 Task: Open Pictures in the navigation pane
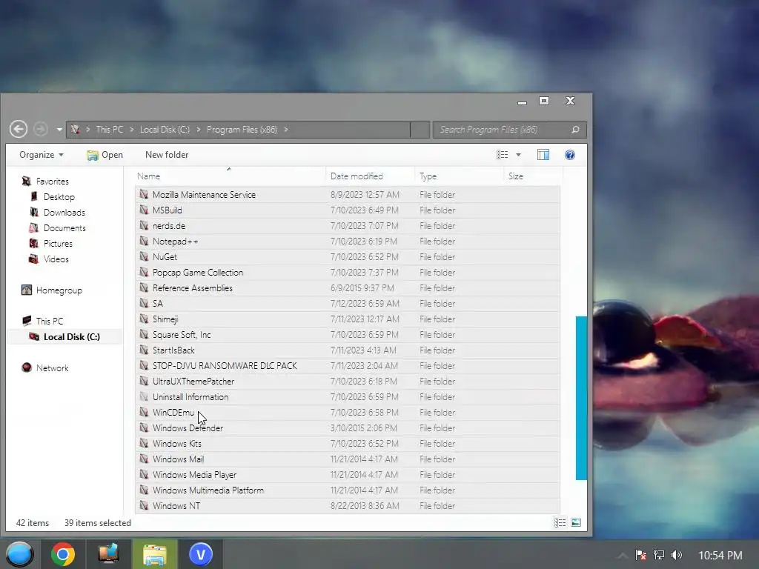pyautogui.click(x=58, y=243)
